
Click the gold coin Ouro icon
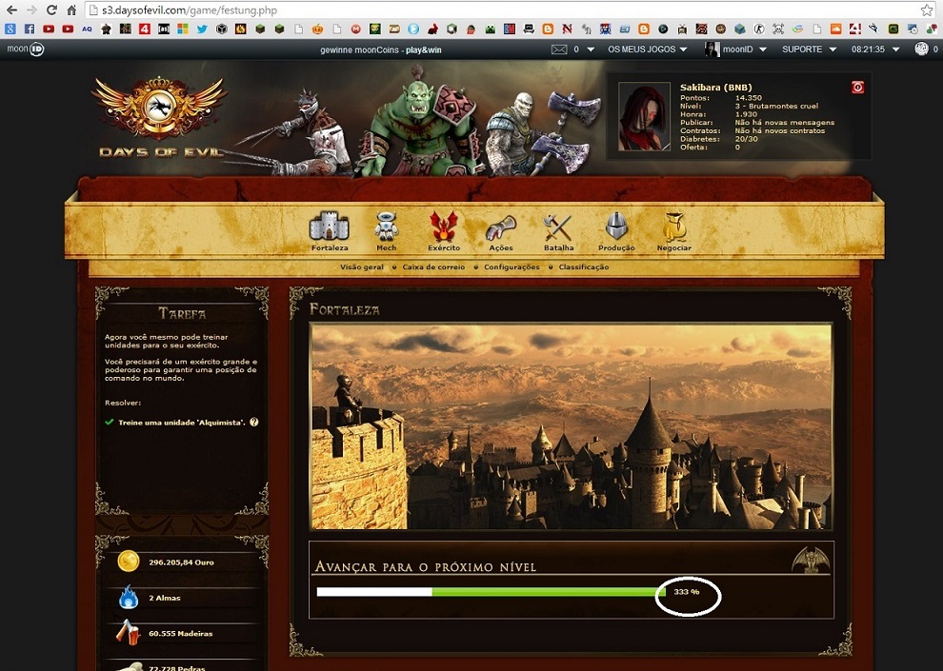[128, 562]
